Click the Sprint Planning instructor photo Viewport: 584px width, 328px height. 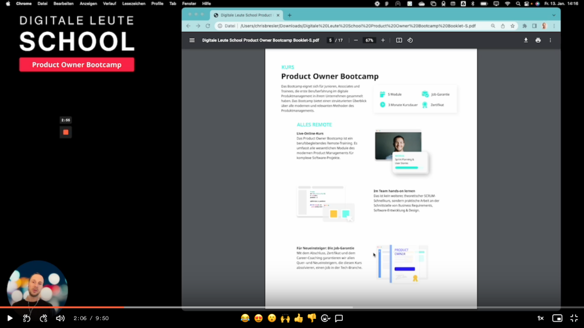click(x=398, y=146)
